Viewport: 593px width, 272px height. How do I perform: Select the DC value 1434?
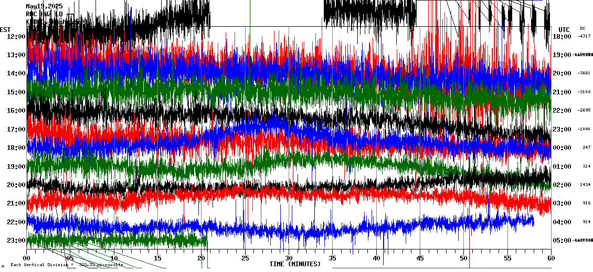tap(586, 184)
